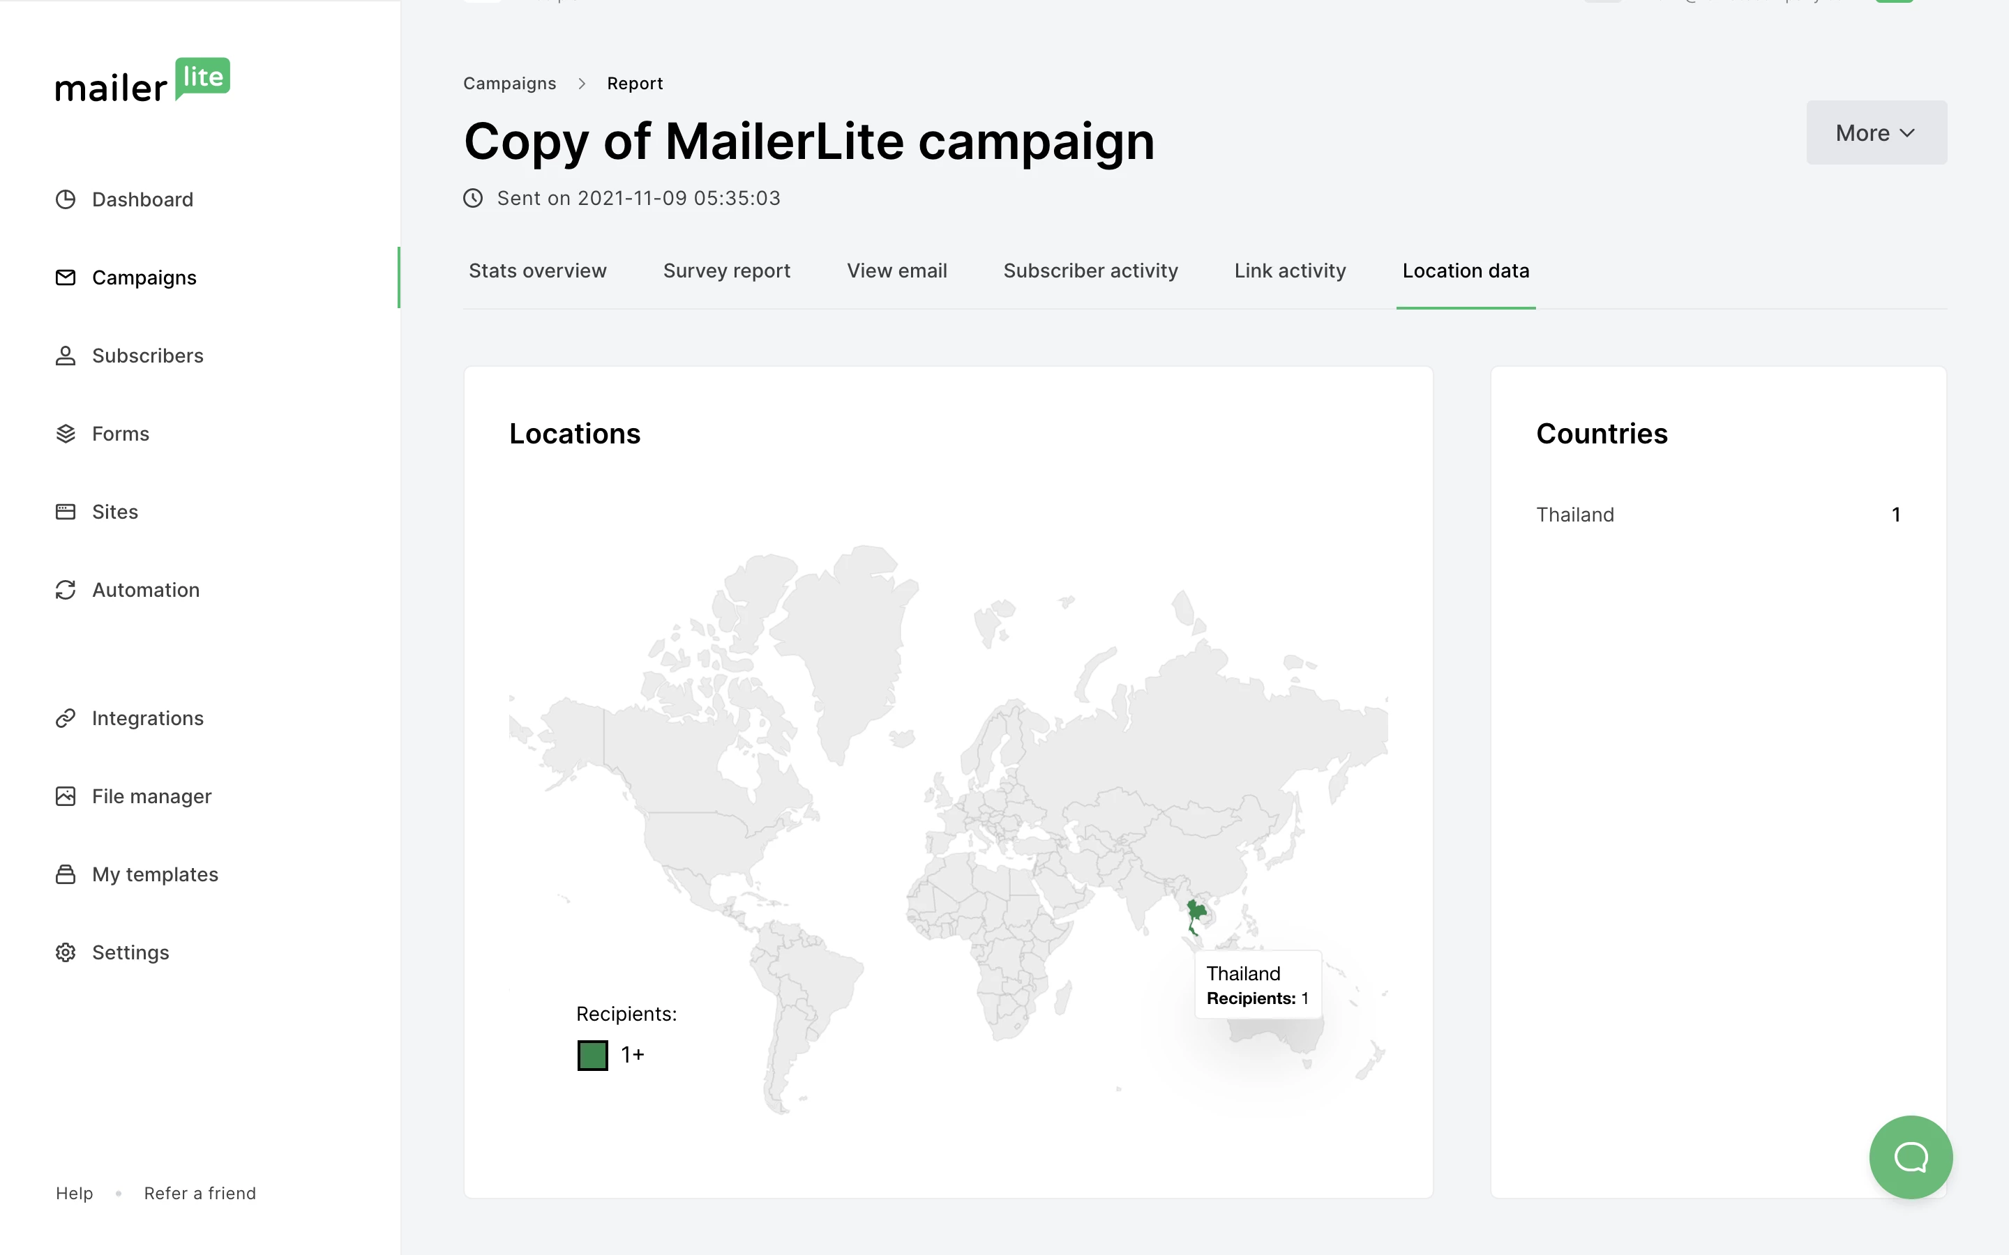
Task: Expand the More dropdown menu
Action: (1875, 132)
